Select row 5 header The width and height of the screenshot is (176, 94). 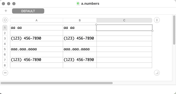[5, 49]
